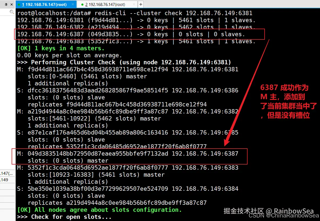Click the redis-cli --cluster check command line

pyautogui.click(x=135, y=13)
